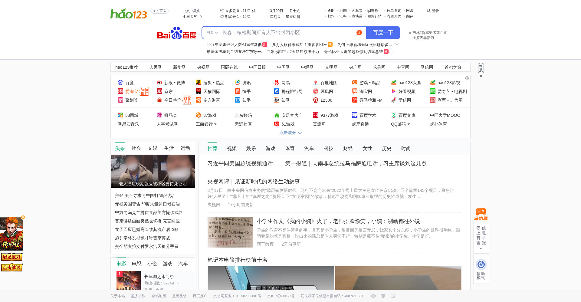Click the Kuaishou icon
The height and width of the screenshot is (302, 581).
point(238,91)
